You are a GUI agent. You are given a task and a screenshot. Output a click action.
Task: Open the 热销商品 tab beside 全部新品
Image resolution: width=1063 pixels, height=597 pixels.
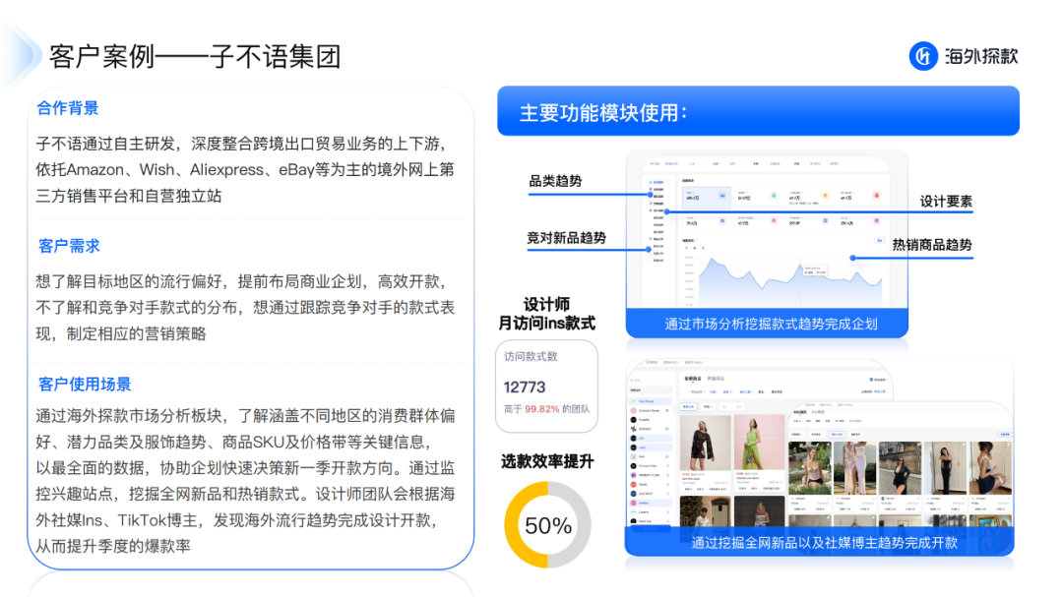[x=716, y=378]
